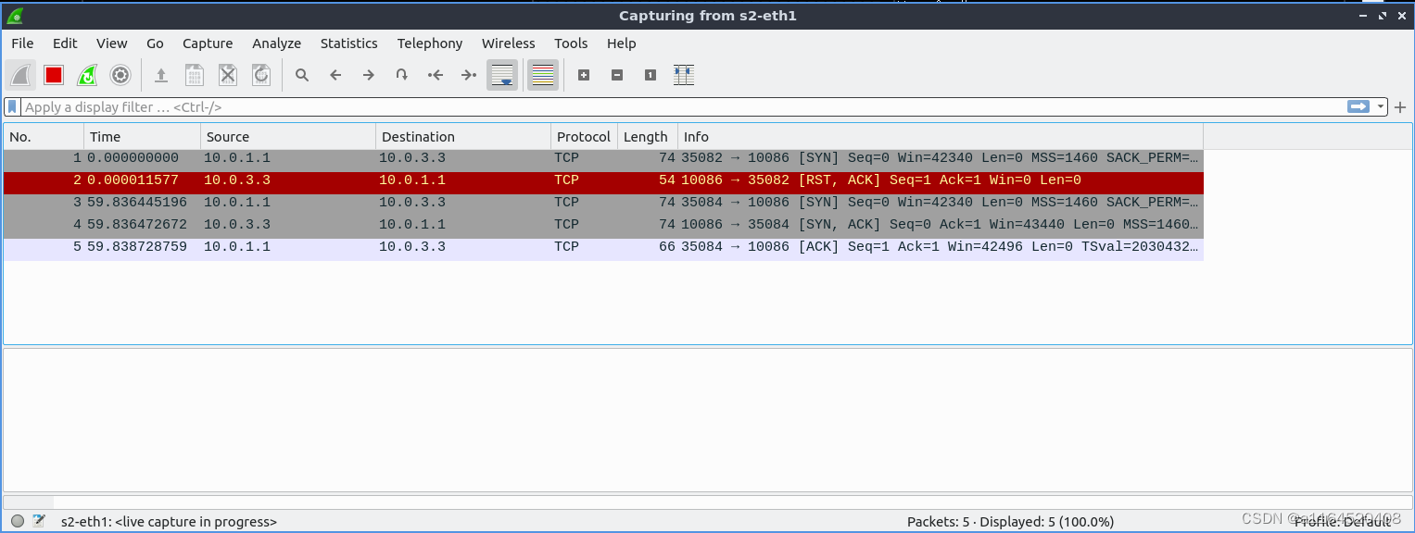The width and height of the screenshot is (1415, 533).
Task: Zoom out main window text
Action: pos(617,75)
